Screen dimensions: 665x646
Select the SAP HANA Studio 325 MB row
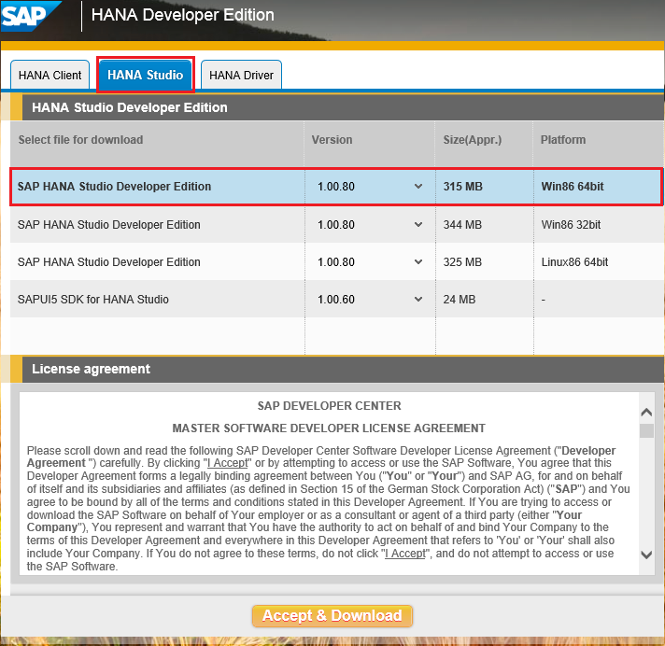pyautogui.click(x=336, y=262)
